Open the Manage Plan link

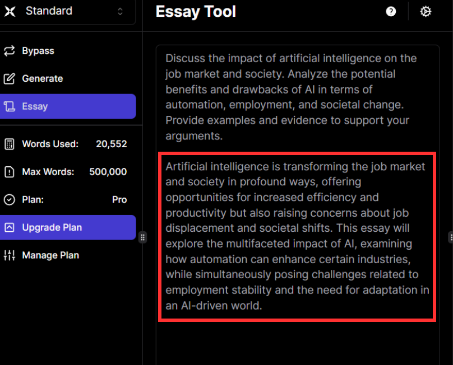tap(50, 255)
